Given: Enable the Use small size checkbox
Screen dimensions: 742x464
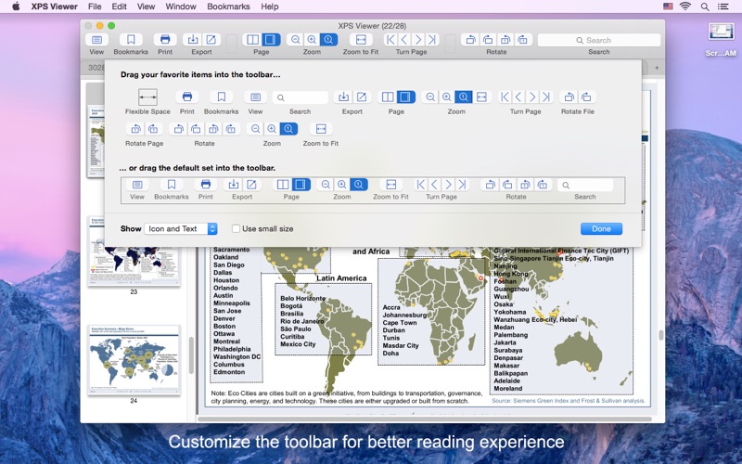Looking at the screenshot, I should [236, 229].
